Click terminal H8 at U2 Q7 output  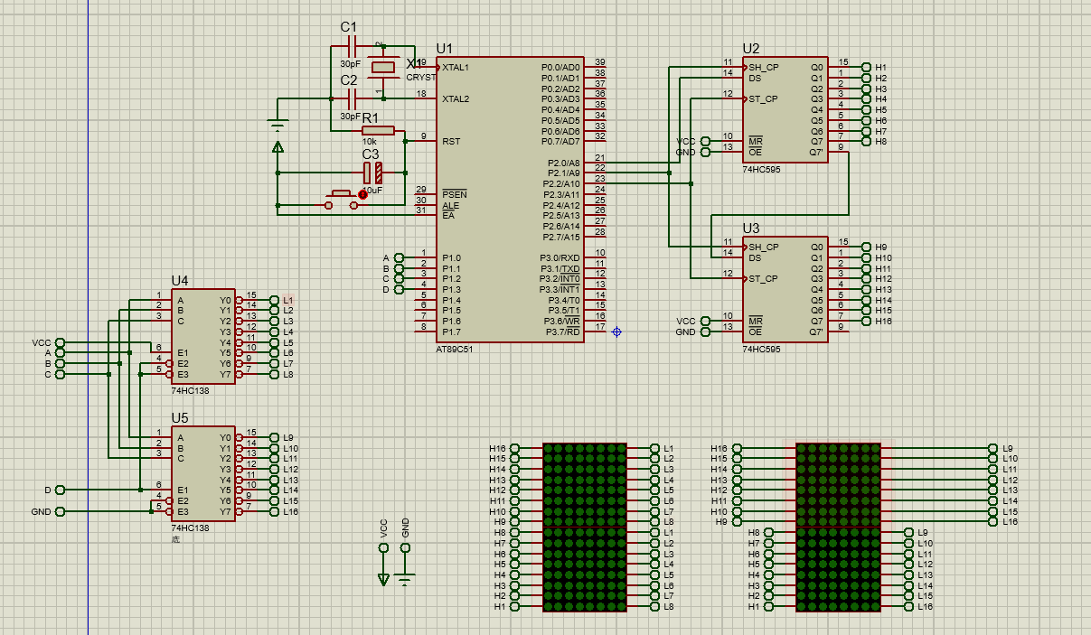pyautogui.click(x=866, y=142)
